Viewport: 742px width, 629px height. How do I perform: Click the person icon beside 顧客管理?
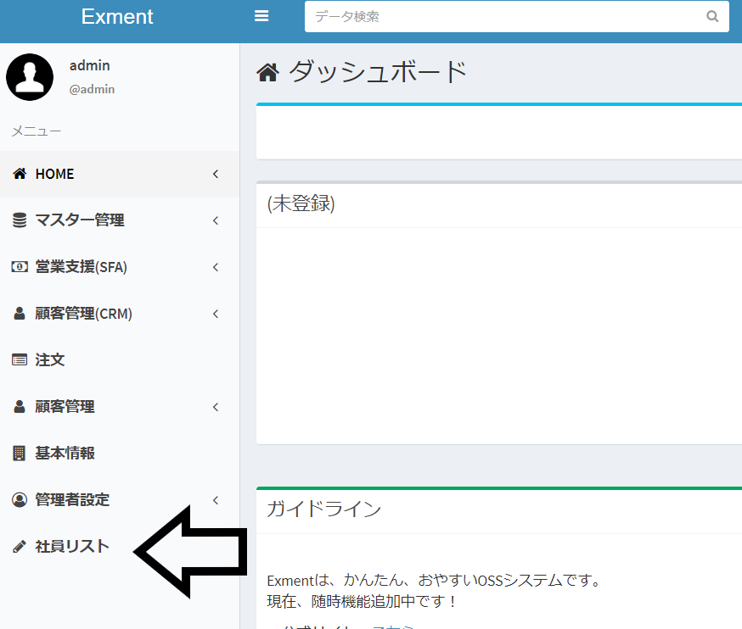(x=20, y=406)
